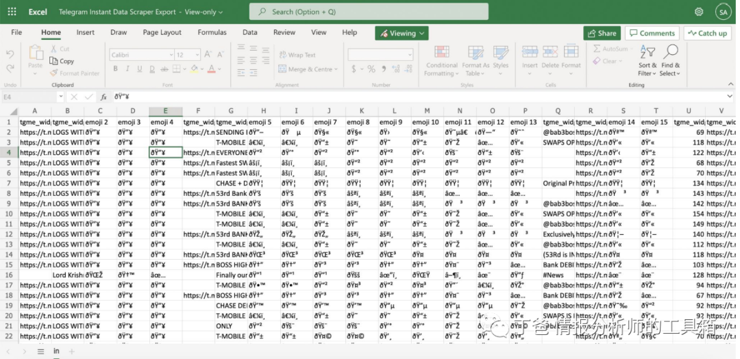Toggle Bold formatting button
The width and height of the screenshot is (740, 359).
(115, 69)
